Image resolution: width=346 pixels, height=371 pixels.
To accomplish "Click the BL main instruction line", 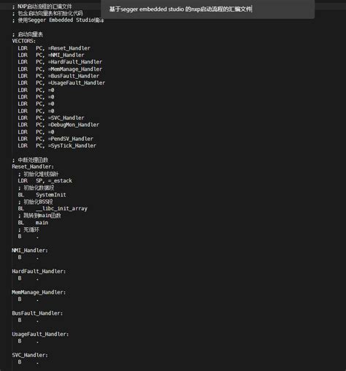I will coord(33,223).
